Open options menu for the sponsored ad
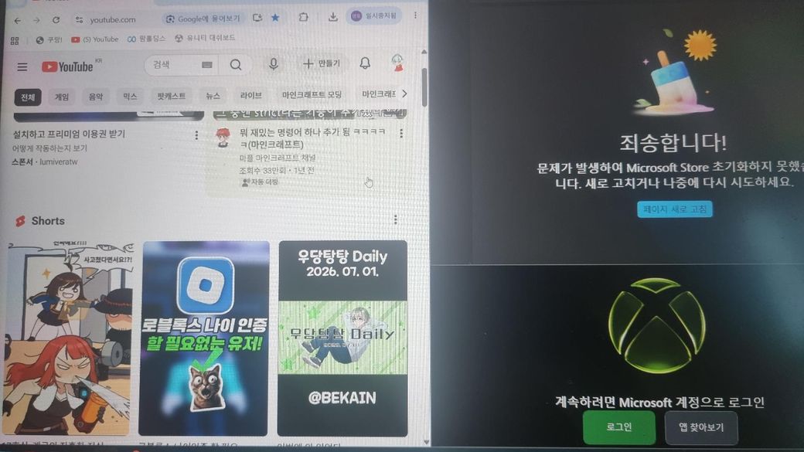This screenshot has width=804, height=452. click(196, 135)
